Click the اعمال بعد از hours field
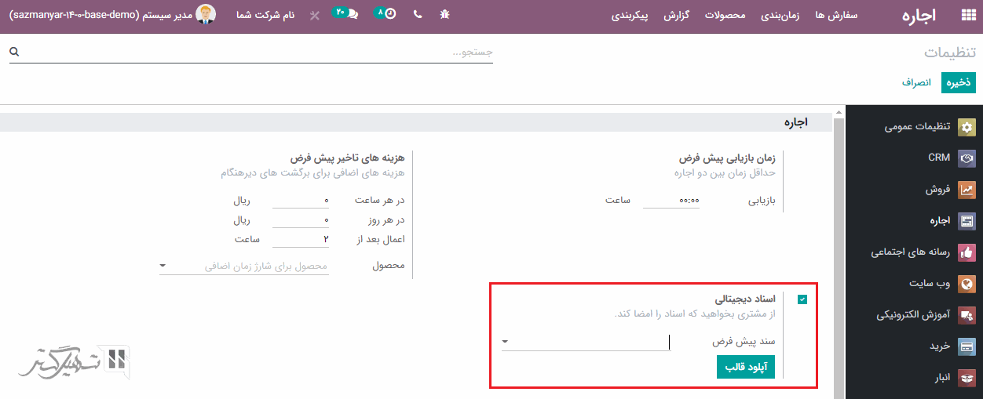The height and width of the screenshot is (399, 983). coord(301,239)
